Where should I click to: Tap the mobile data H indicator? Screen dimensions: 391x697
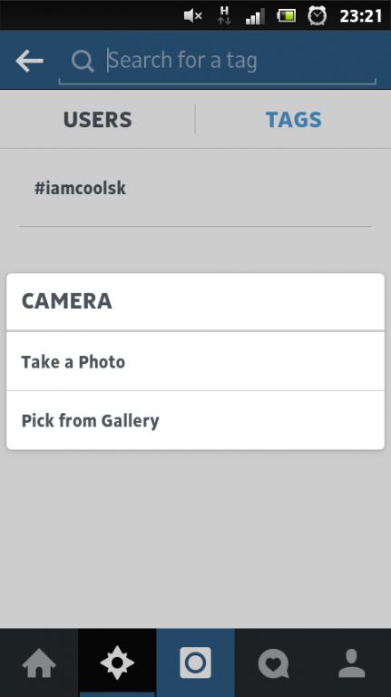point(224,15)
